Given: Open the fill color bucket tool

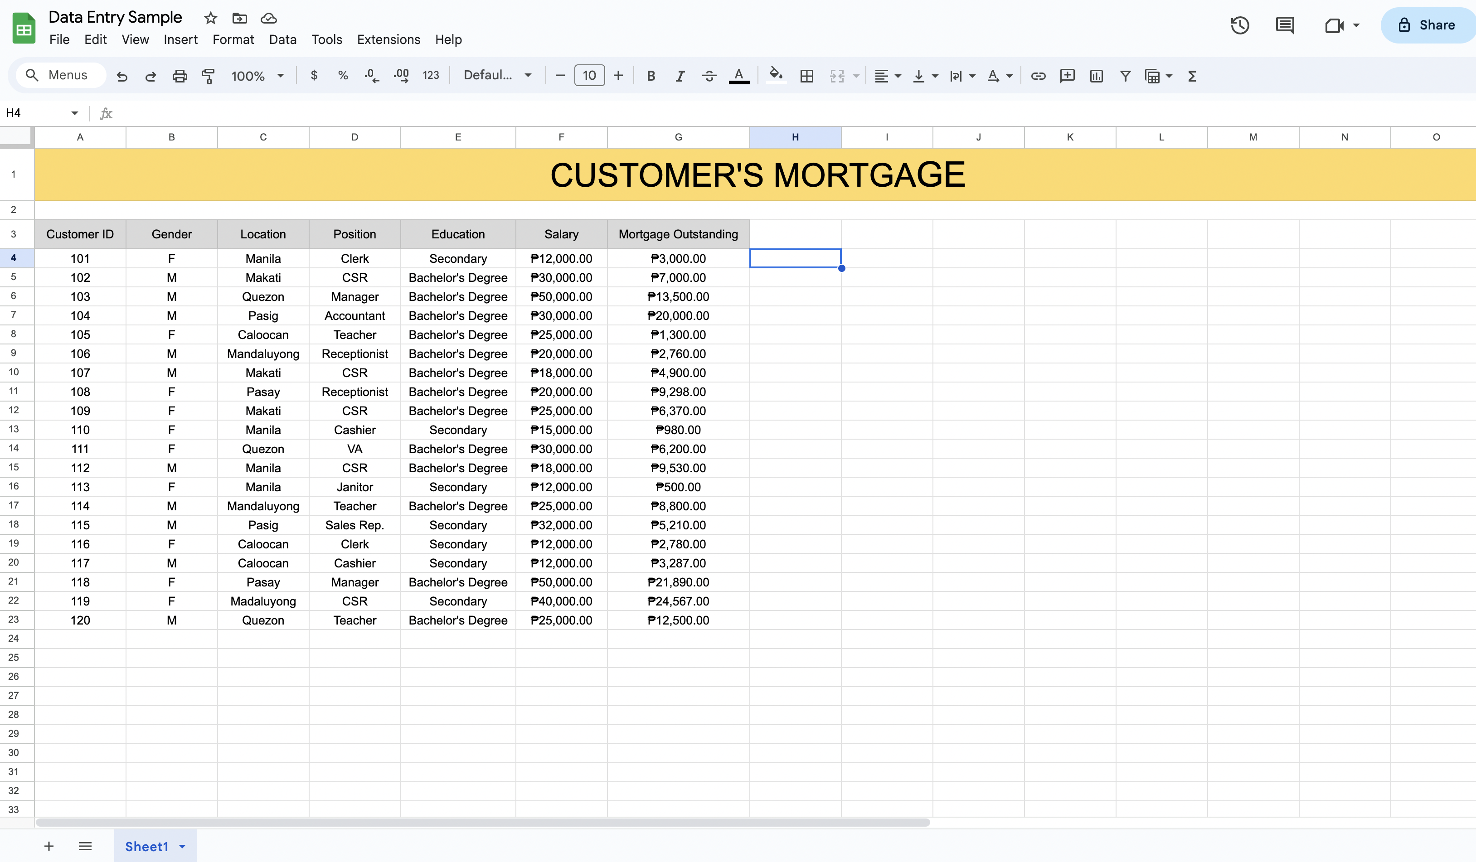Looking at the screenshot, I should 776,76.
